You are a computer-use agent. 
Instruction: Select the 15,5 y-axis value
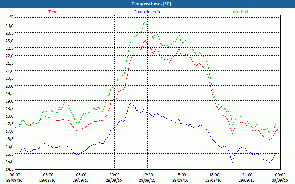[9, 154]
